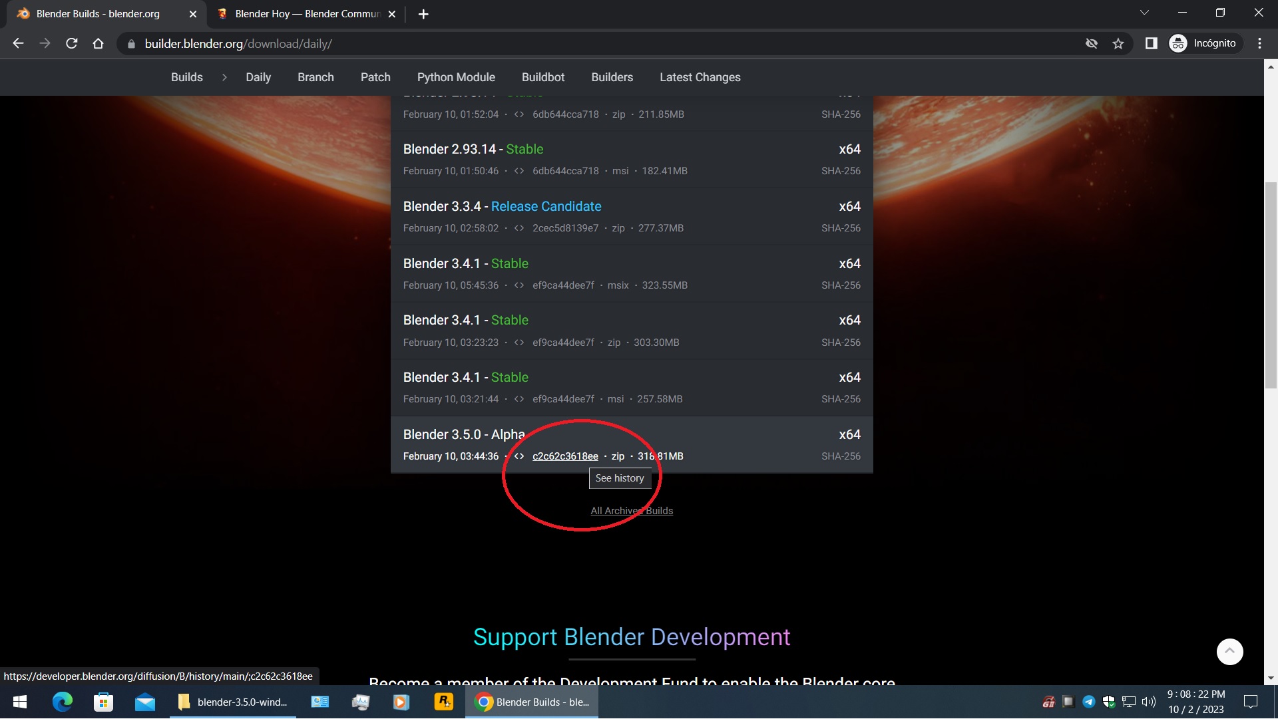
Task: Open the All Archived Builds link
Action: (632, 511)
